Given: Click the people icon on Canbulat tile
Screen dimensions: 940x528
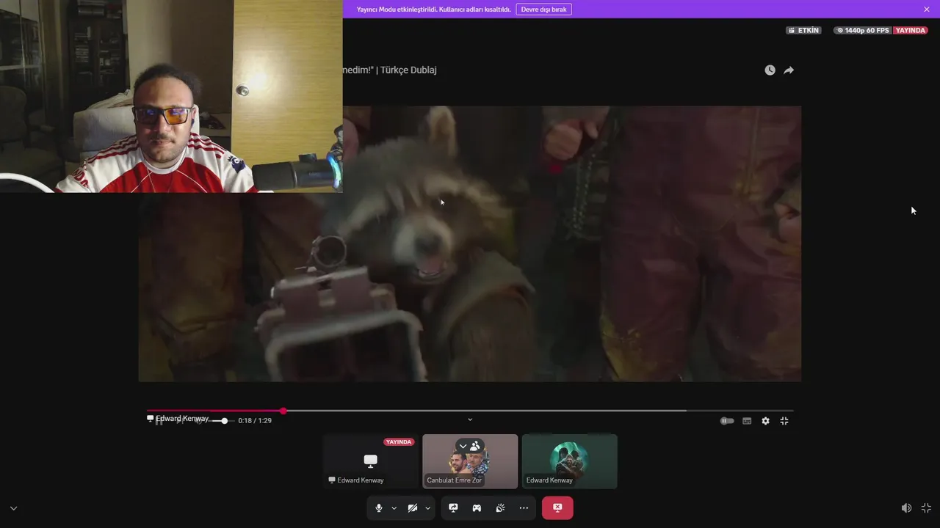Looking at the screenshot, I should 475,446.
